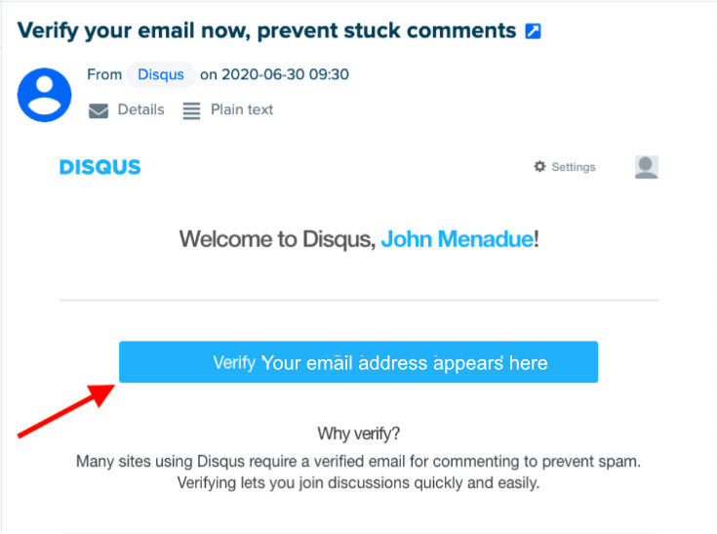The height and width of the screenshot is (534, 717).
Task: Click the paragraph about verified email spam
Action: click(x=358, y=472)
